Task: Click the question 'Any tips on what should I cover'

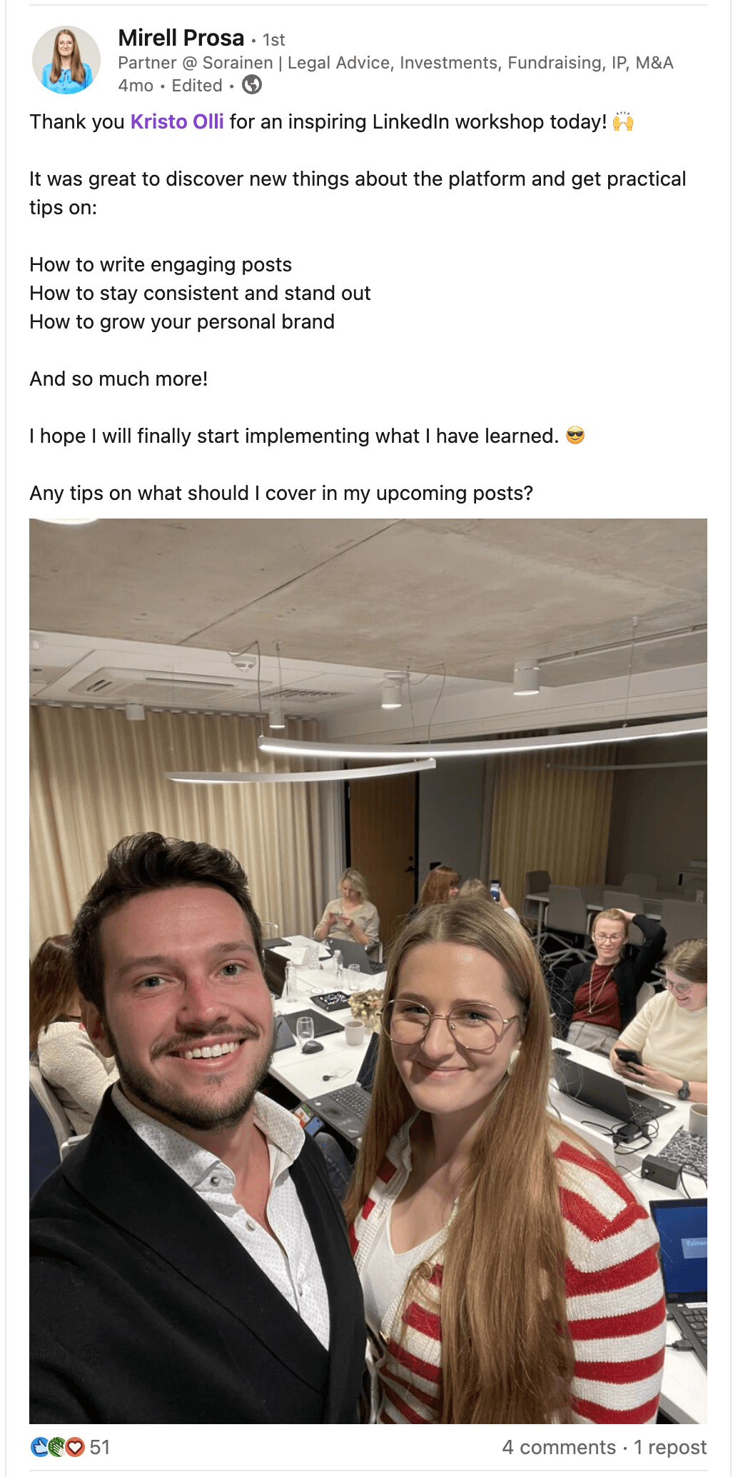Action: point(281,494)
